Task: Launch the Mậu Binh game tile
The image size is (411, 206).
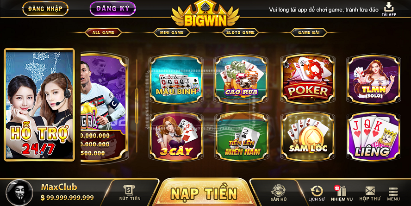Action: pos(176,79)
